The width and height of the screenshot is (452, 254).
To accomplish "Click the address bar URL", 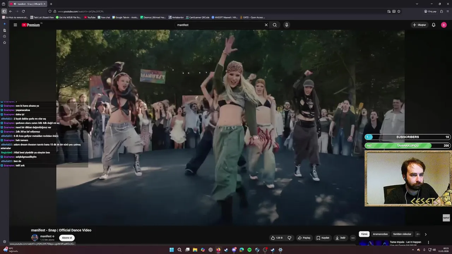I will click(x=81, y=11).
